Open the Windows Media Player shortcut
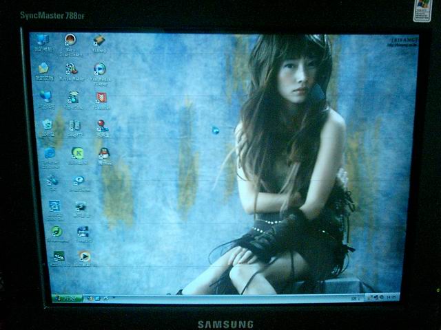 [x=100, y=69]
